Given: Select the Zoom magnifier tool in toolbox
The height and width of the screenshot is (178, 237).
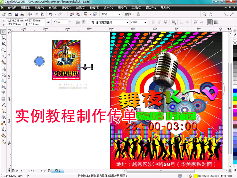Looking at the screenshot, I should [x=3, y=50].
